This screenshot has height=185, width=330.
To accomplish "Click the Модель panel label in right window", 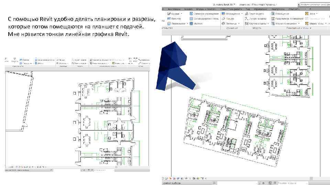I will tap(257, 28).
